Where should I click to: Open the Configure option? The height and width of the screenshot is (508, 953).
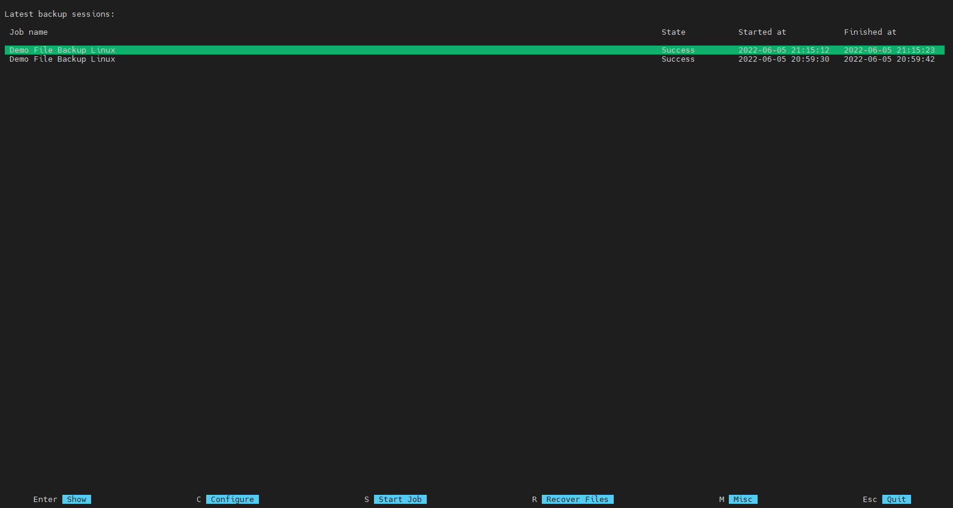pos(233,500)
